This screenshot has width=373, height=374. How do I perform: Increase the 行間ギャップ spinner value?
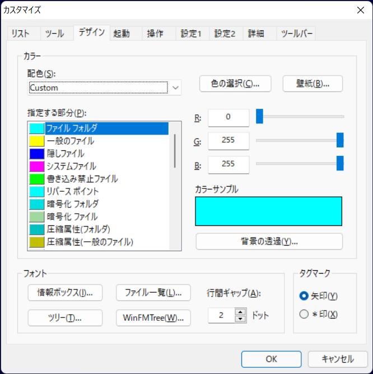[x=241, y=312]
